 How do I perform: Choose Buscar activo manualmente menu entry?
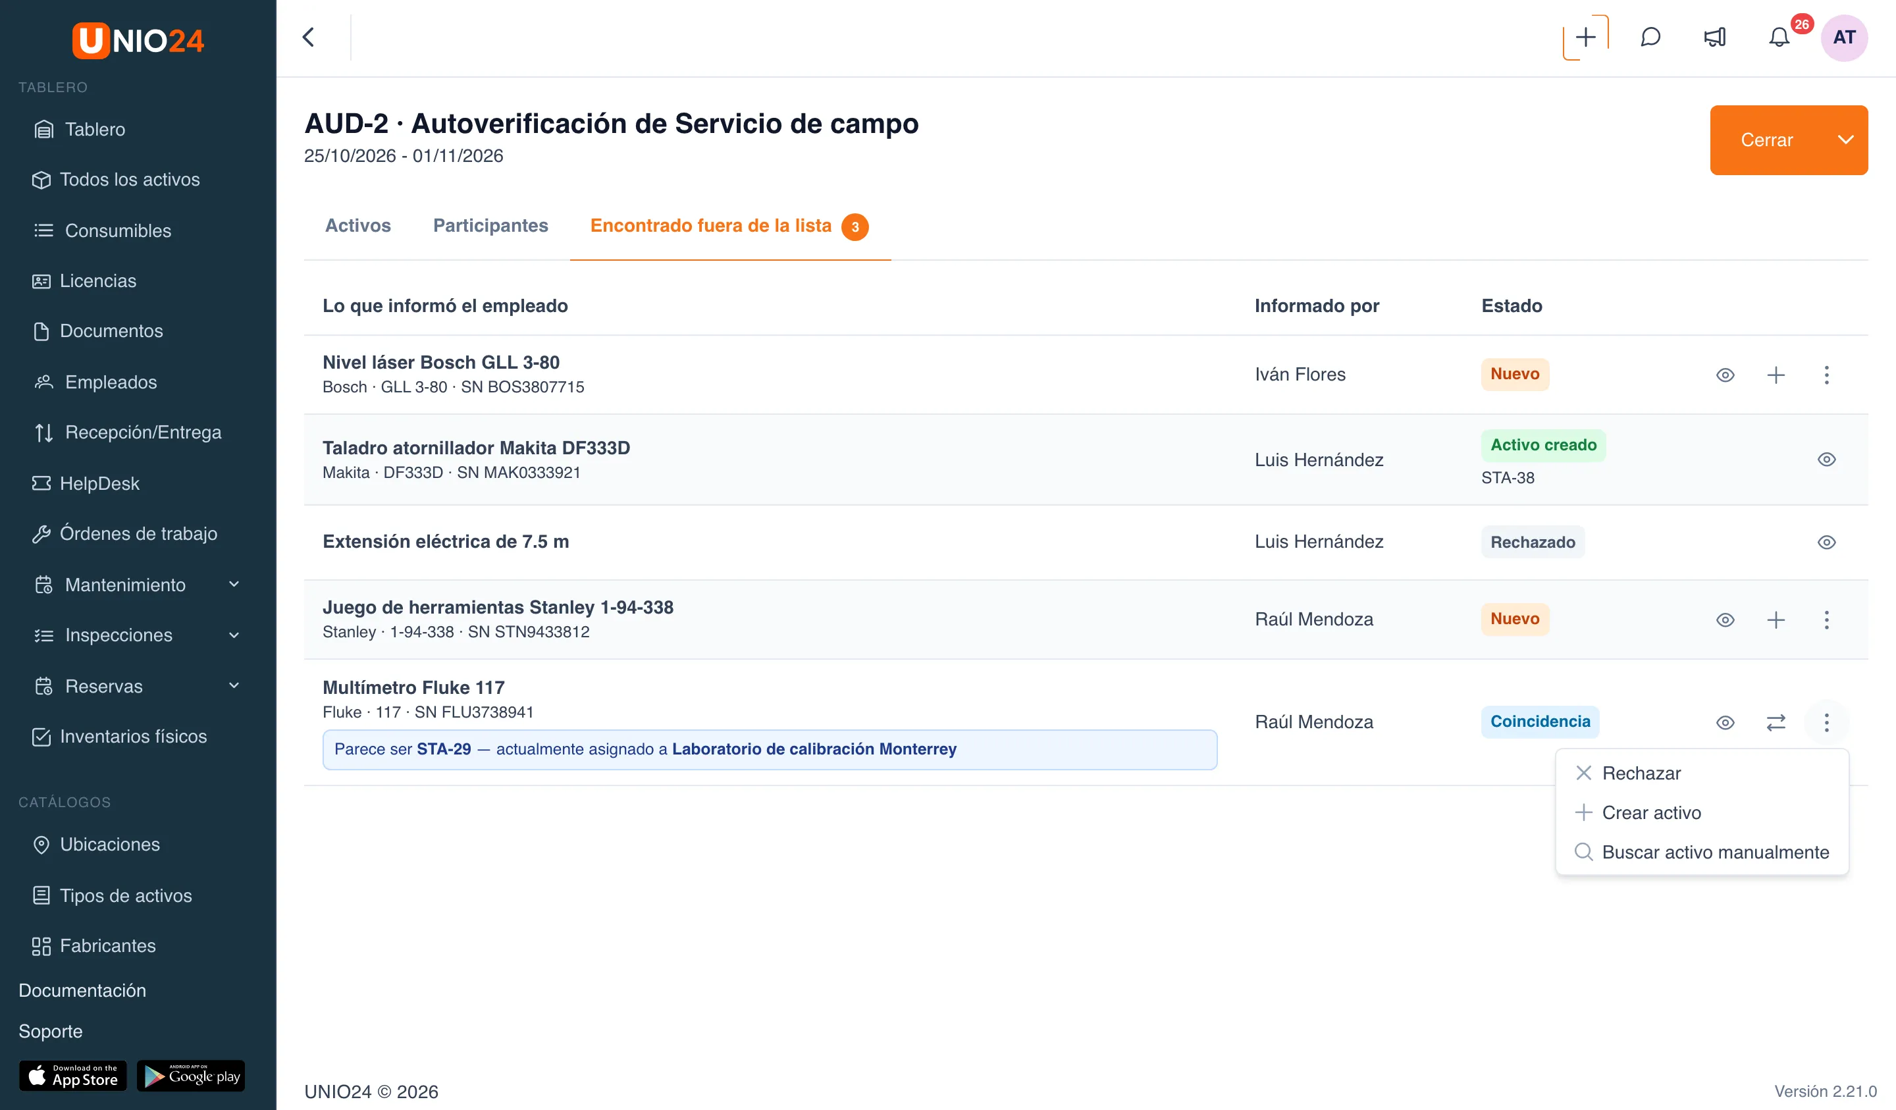tap(1702, 852)
